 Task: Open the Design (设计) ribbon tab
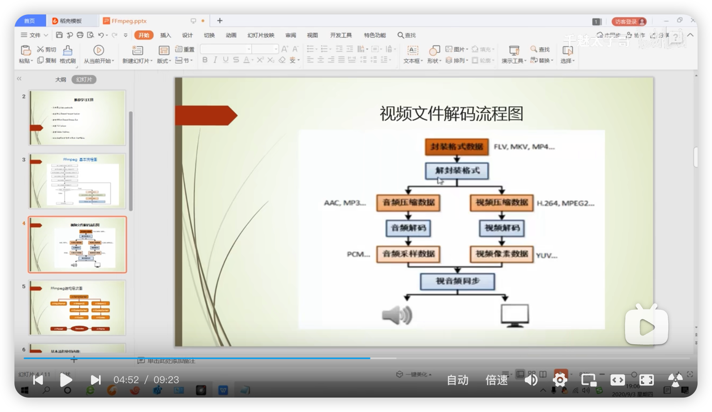point(187,35)
